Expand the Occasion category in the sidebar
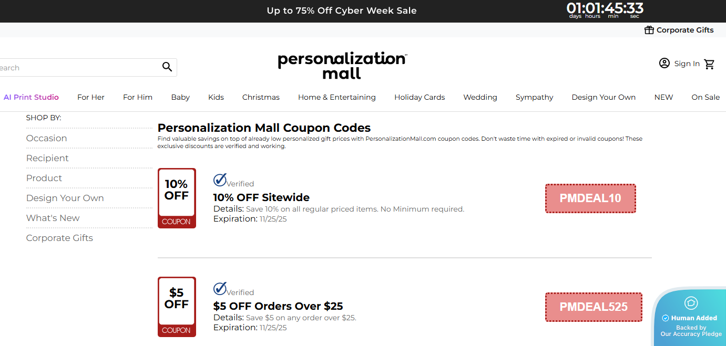Image resolution: width=726 pixels, height=346 pixels. click(x=46, y=138)
